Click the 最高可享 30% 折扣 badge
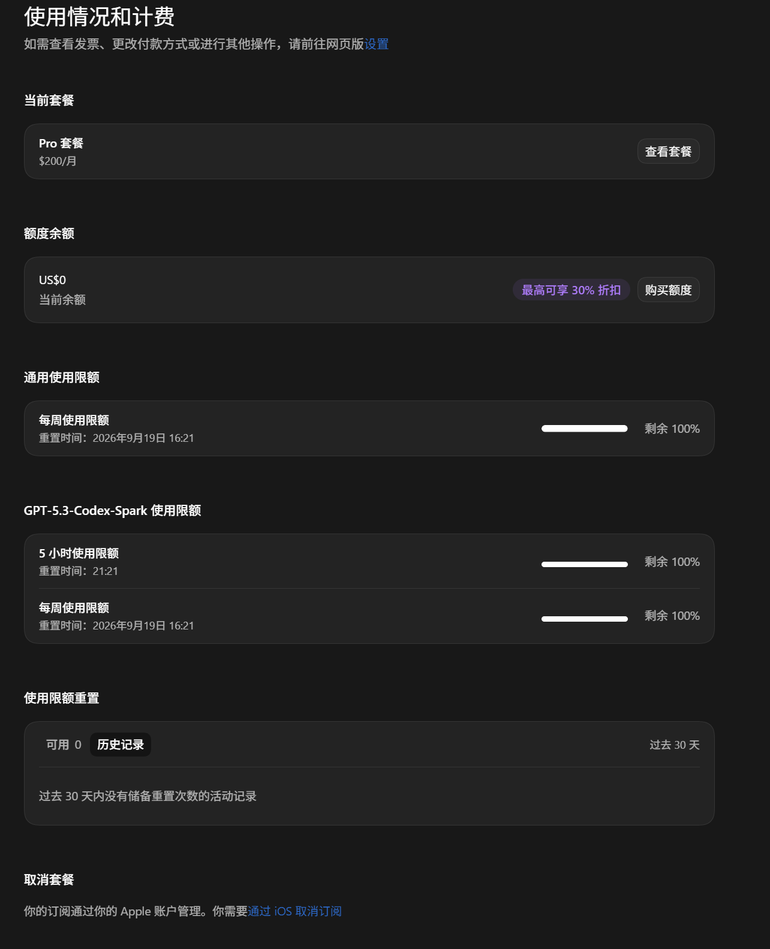Screen dimensions: 770x949 tap(571, 290)
